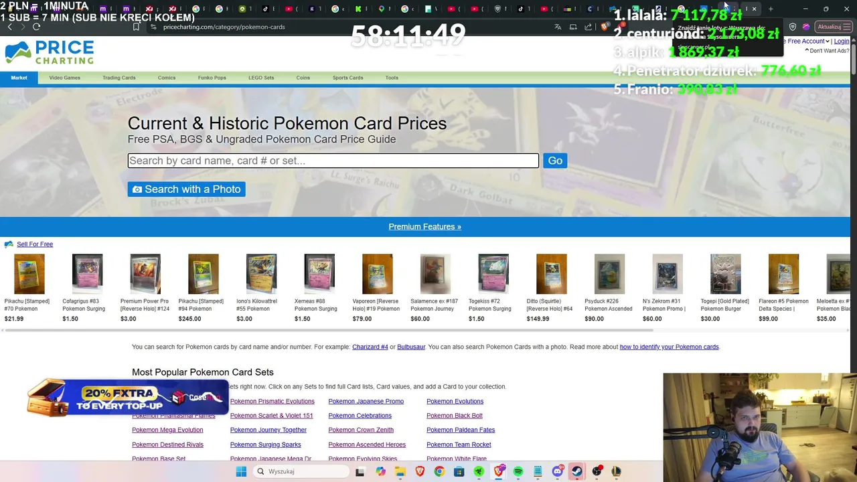Image resolution: width=857 pixels, height=482 pixels.
Task: Click the Windows taskbar search box
Action: click(301, 471)
